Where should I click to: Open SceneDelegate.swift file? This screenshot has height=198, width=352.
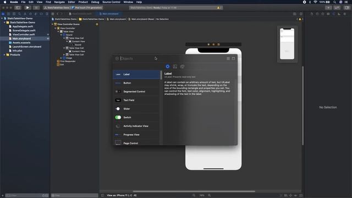click(24, 31)
